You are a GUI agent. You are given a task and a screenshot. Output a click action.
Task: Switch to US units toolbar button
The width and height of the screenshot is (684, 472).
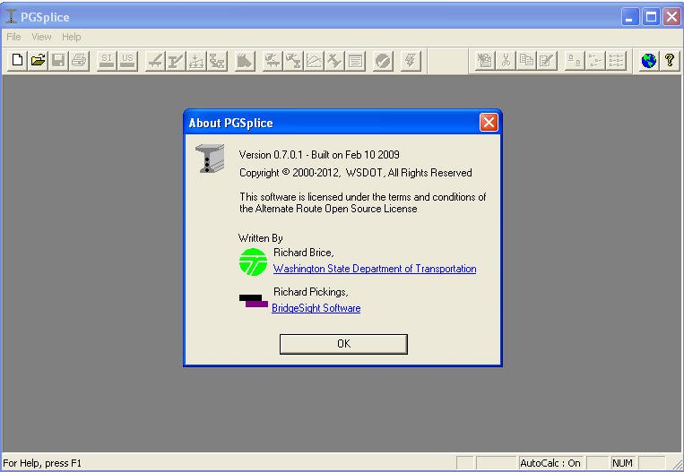click(x=127, y=60)
